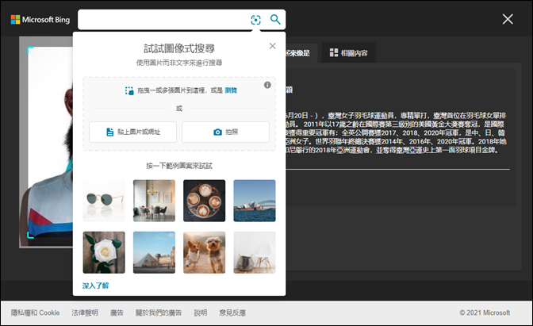Close the visual search popup panel
This screenshot has width=533, height=326.
coord(272,46)
